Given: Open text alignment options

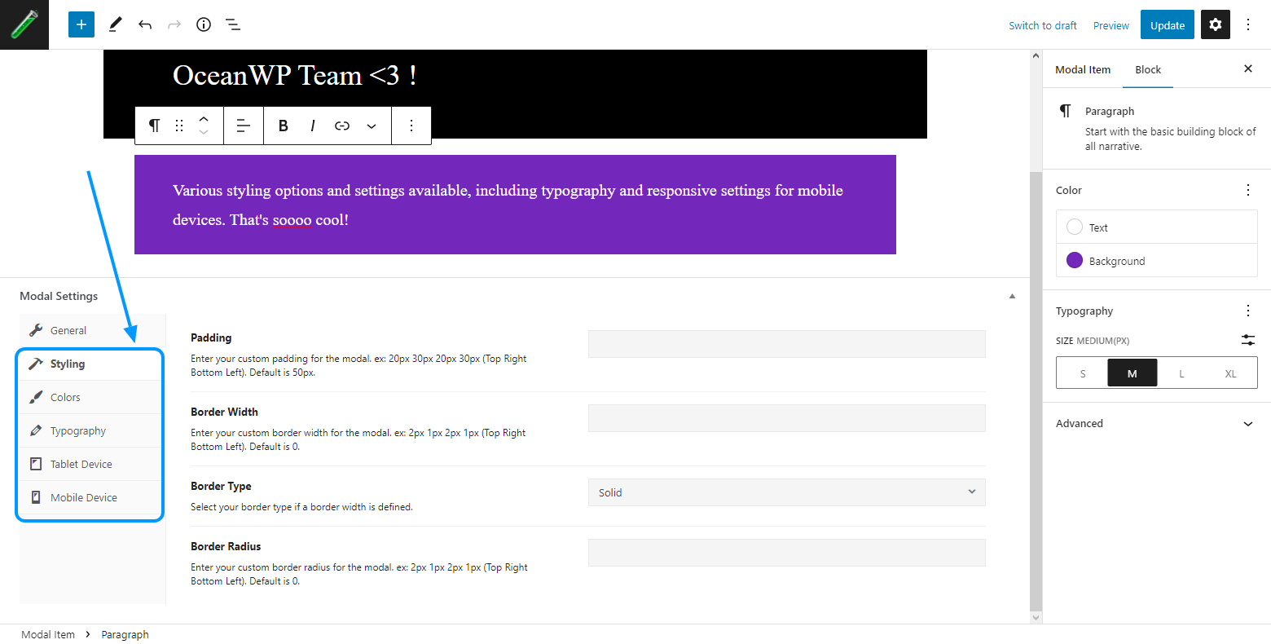Looking at the screenshot, I should coord(243,126).
